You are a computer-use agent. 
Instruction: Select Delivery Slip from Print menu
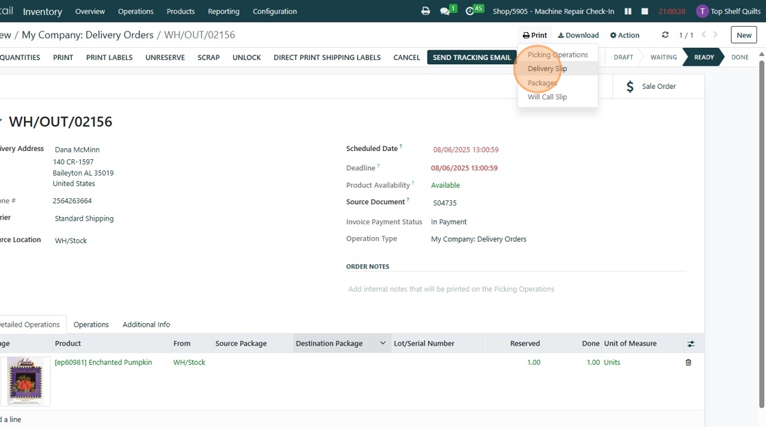(x=557, y=68)
